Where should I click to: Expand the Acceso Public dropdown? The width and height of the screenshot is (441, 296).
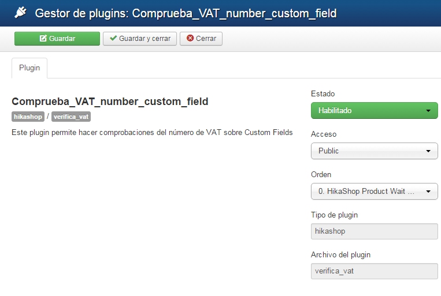[374, 151]
